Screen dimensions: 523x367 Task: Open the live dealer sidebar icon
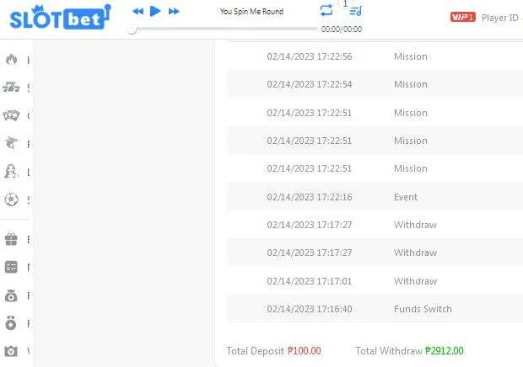[11, 172]
